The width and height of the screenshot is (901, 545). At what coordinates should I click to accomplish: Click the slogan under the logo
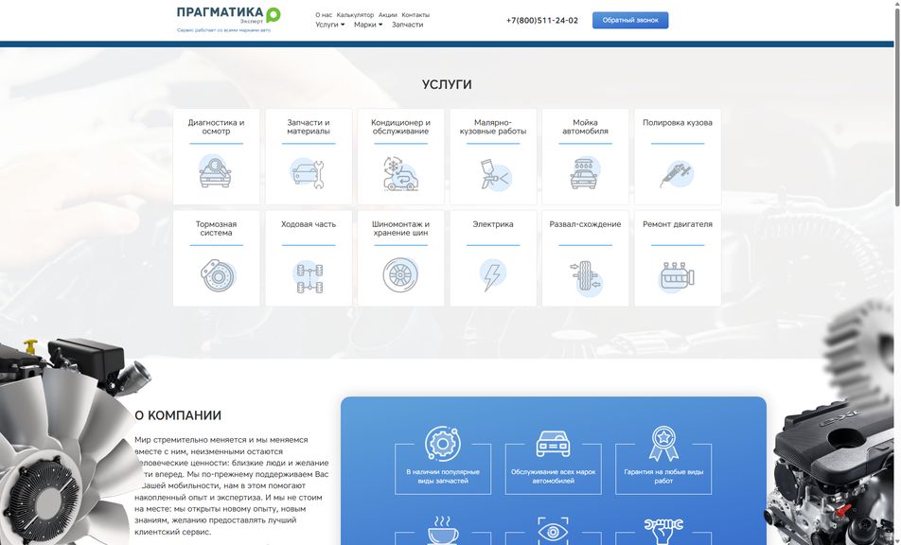point(223,30)
